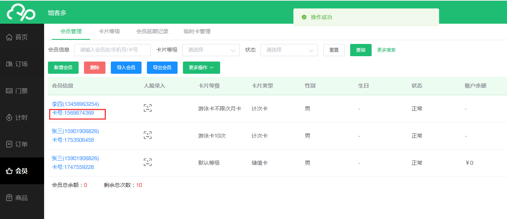507x219 pixels.
Task: Open 门票 ticket icon in sidebar
Action: click(x=10, y=91)
